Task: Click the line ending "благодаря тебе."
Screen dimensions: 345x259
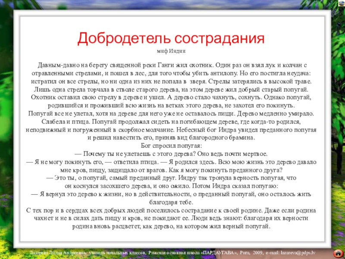Action: click(x=171, y=202)
